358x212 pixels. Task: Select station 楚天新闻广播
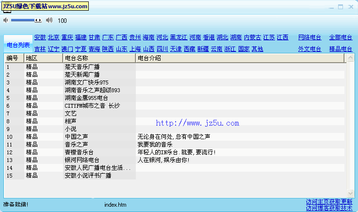[82, 75]
